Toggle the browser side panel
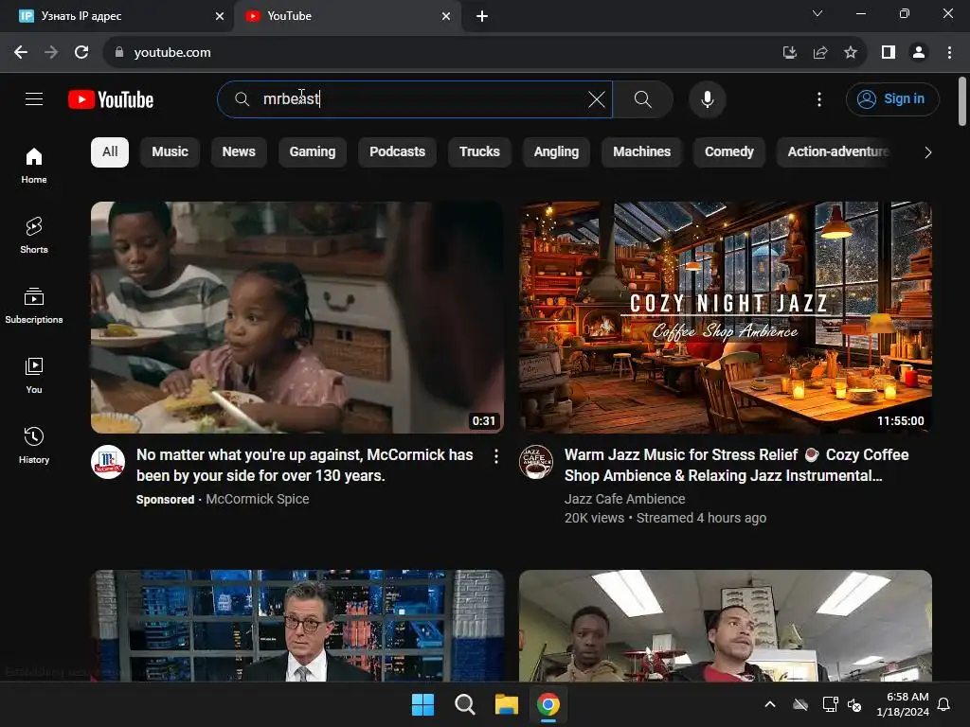This screenshot has width=970, height=727. click(889, 53)
